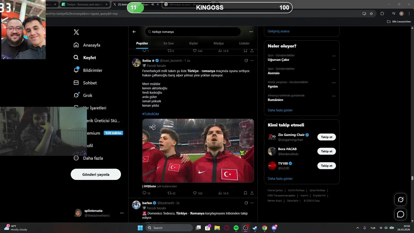Click the türkiye romanya search field
The width and height of the screenshot is (414, 233).
[x=193, y=32]
